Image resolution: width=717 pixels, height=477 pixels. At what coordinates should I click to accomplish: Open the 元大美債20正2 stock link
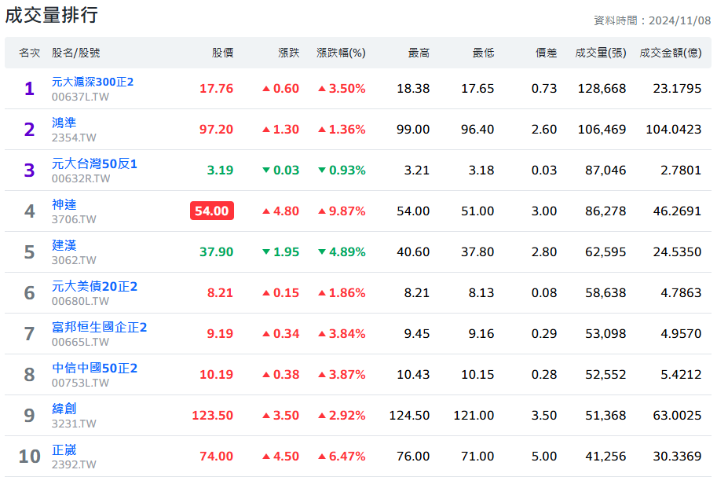point(94,286)
